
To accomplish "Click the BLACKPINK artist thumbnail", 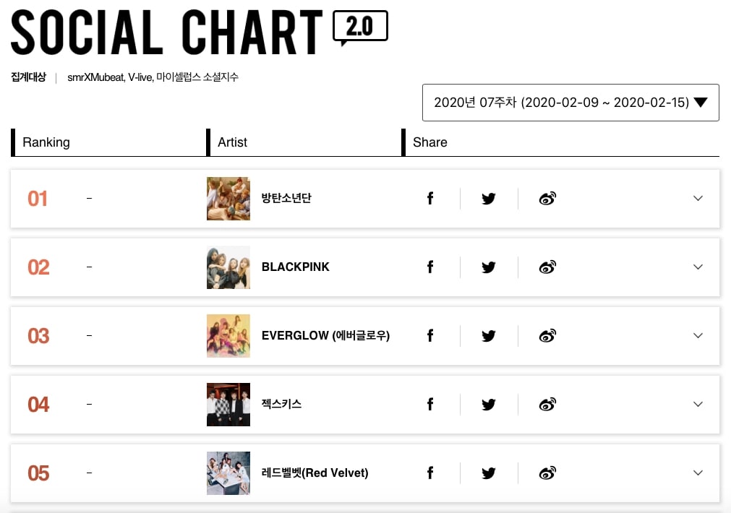I will click(x=228, y=267).
